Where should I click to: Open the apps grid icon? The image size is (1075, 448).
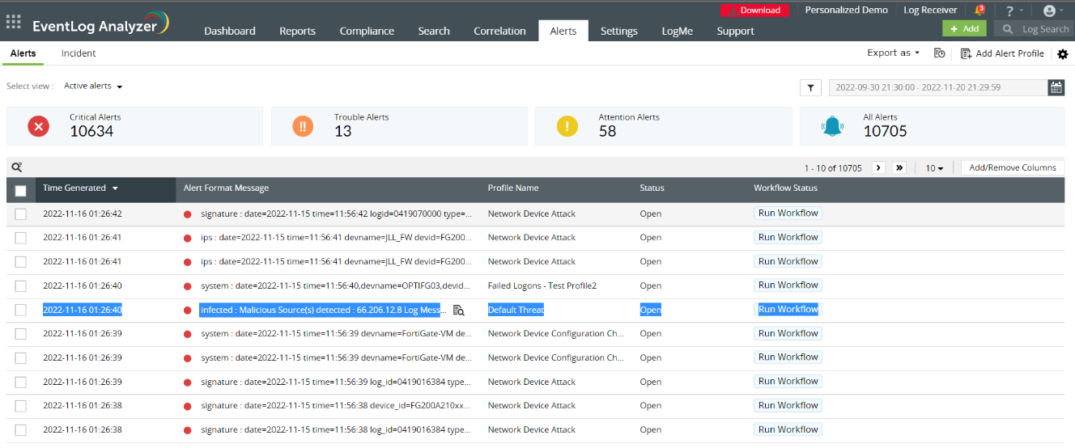pyautogui.click(x=14, y=22)
